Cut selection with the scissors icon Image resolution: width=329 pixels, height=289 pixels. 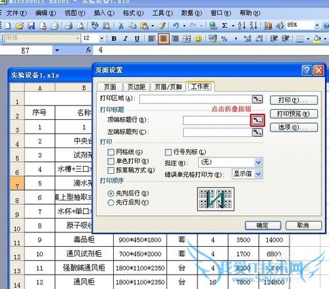pyautogui.click(x=120, y=26)
